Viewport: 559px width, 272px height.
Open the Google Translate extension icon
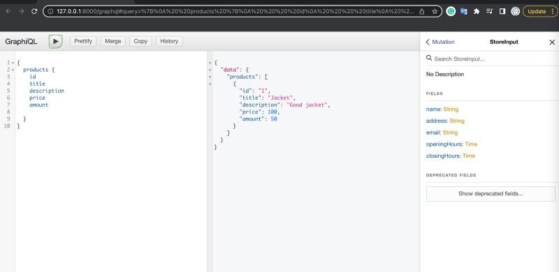click(463, 11)
